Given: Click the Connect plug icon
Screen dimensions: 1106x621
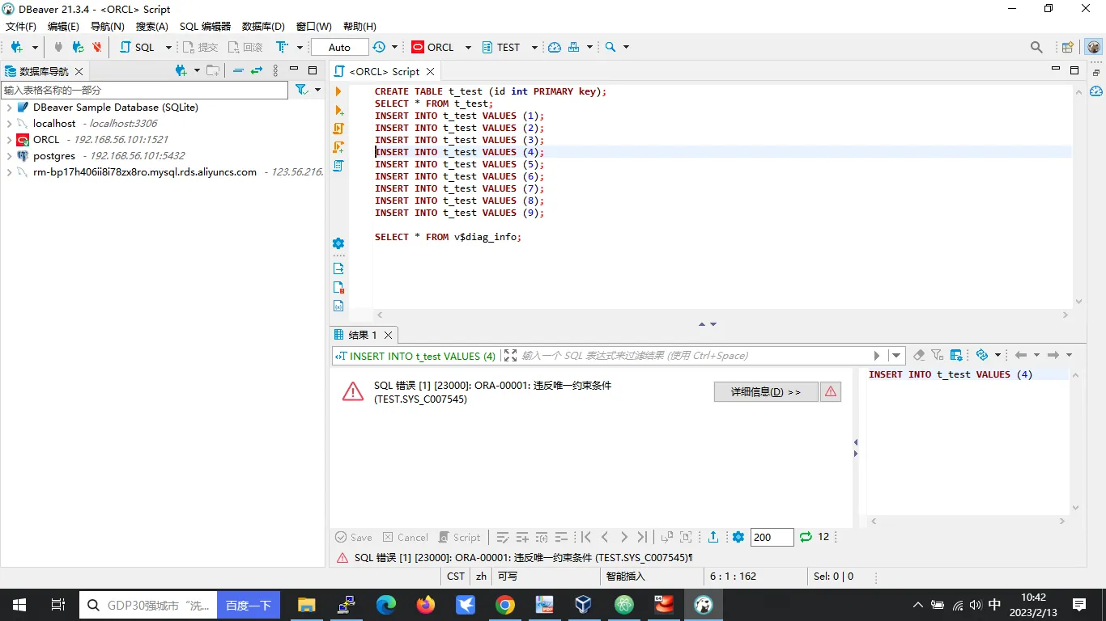Looking at the screenshot, I should [x=58, y=48].
